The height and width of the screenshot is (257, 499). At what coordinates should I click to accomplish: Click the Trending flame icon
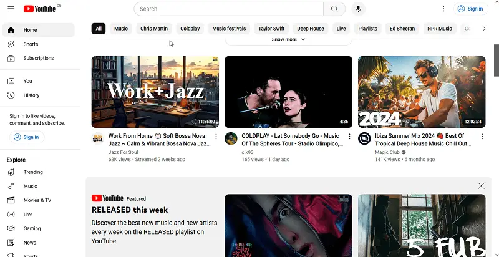tap(11, 172)
